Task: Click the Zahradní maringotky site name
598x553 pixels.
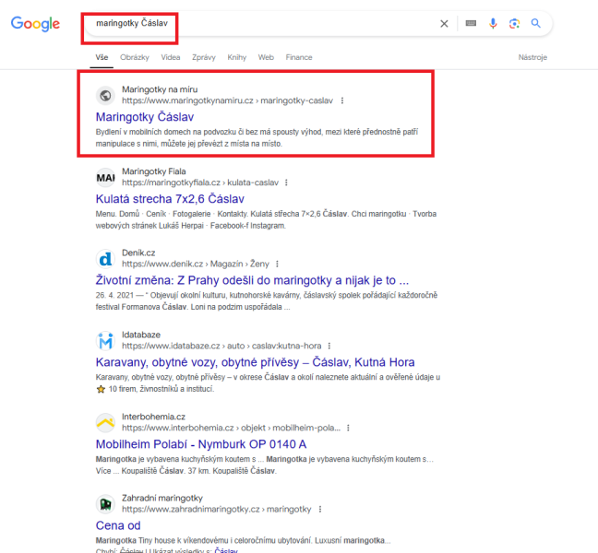Action: [162, 498]
